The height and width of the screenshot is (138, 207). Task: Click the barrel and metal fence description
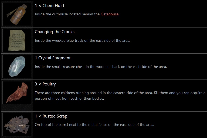[x=94, y=125]
